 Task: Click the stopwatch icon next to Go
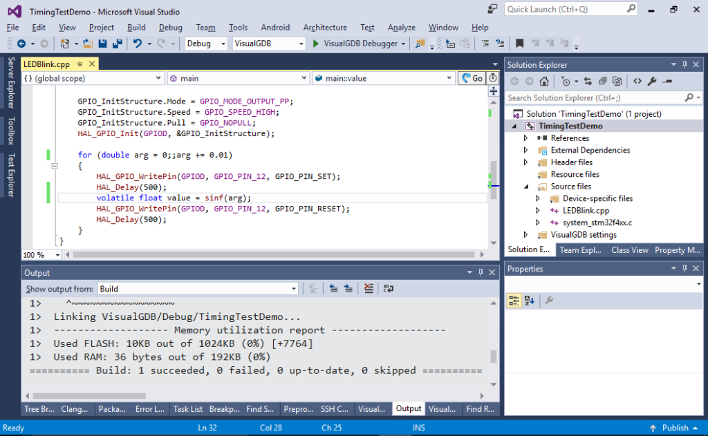[x=492, y=77]
